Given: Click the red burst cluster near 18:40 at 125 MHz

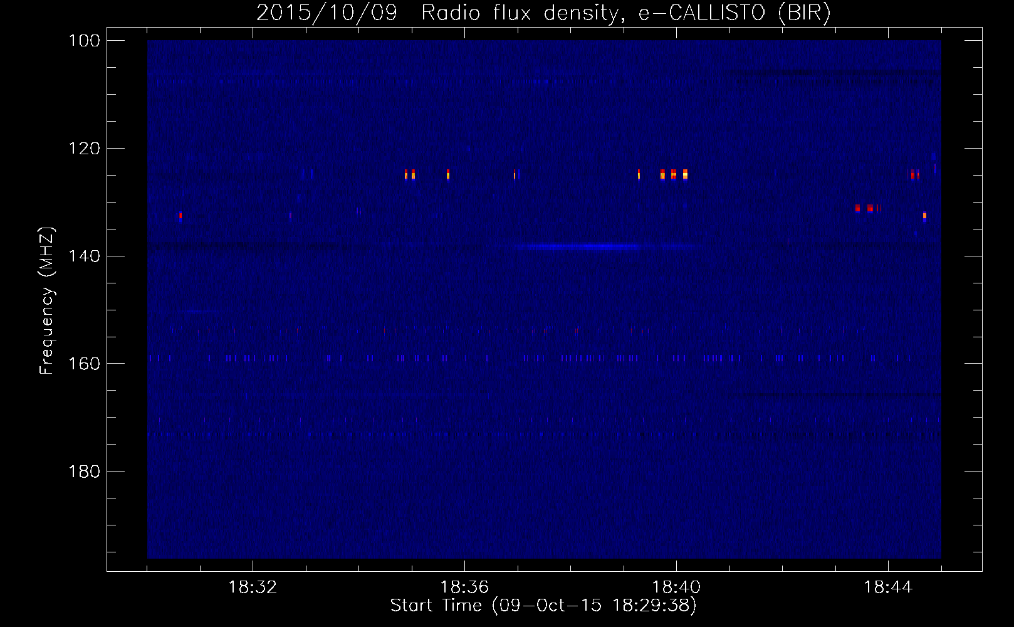Looking at the screenshot, I should click(674, 174).
